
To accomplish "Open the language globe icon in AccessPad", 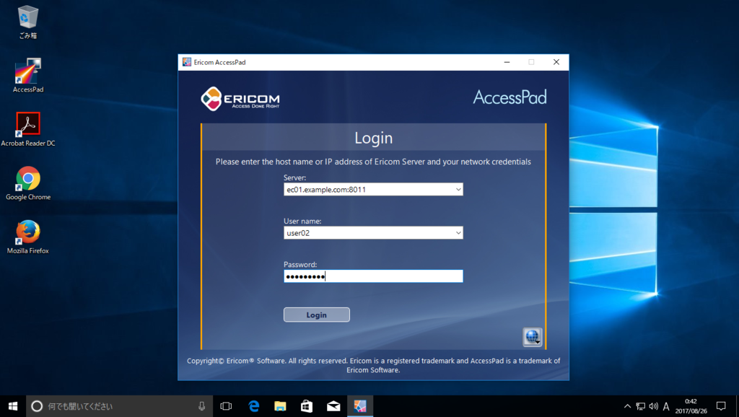I will [533, 337].
